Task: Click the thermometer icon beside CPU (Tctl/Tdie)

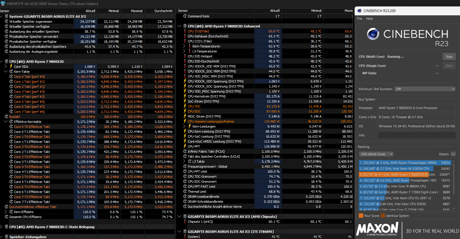Action: tap(185, 31)
